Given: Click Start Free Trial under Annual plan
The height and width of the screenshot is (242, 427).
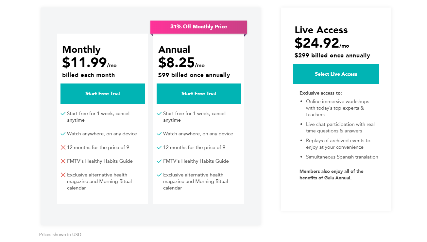Looking at the screenshot, I should coord(199,94).
